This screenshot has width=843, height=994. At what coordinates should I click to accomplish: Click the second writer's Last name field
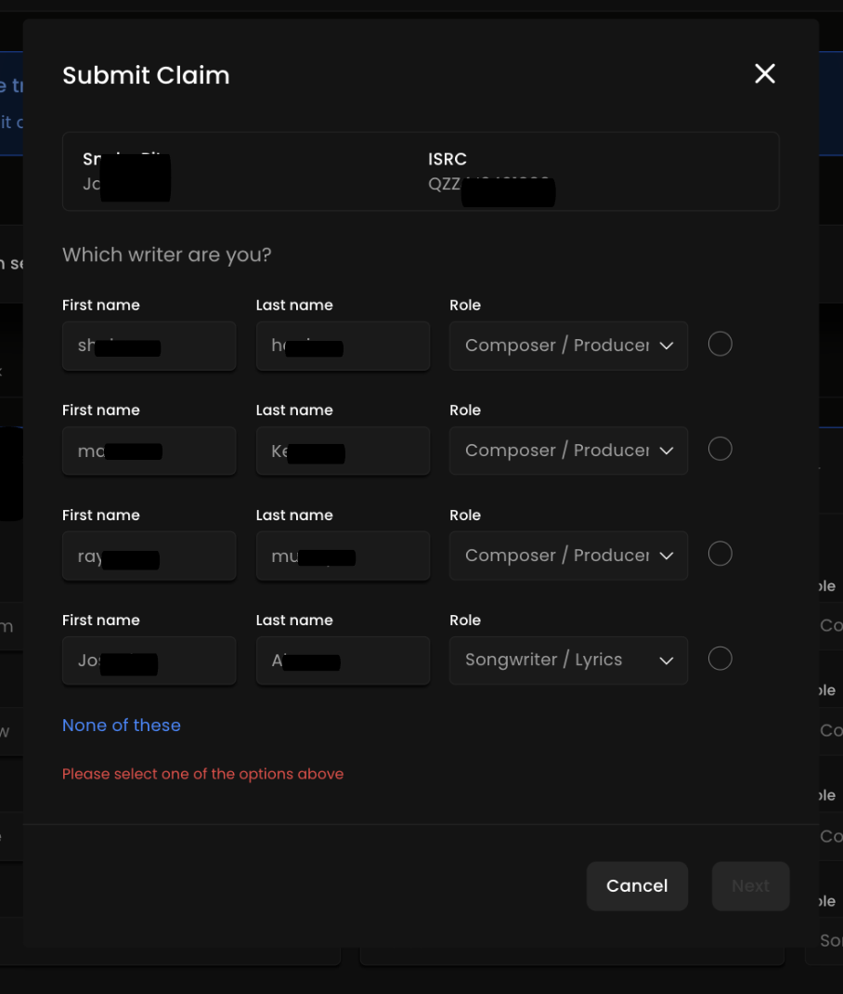click(343, 451)
